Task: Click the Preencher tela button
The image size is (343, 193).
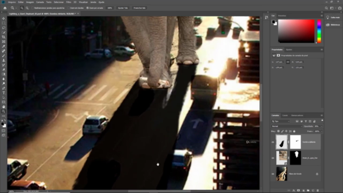Action: (139, 8)
